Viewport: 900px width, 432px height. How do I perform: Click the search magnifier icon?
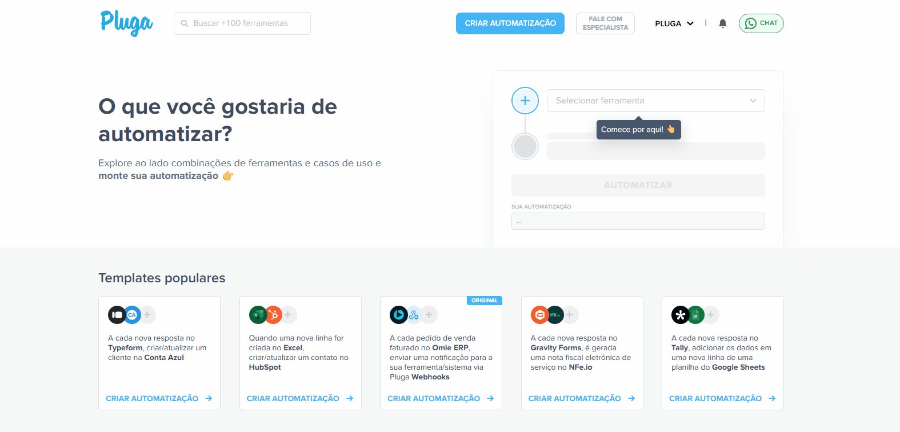[185, 23]
